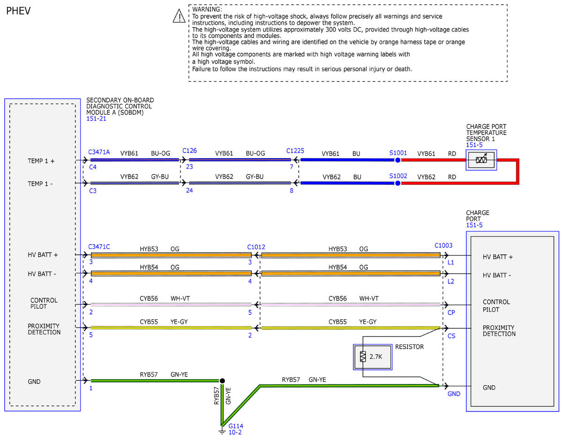Open 151-5 link under Temperature Sensor 1
Image resolution: width=563 pixels, height=435 pixels.
pos(474,145)
